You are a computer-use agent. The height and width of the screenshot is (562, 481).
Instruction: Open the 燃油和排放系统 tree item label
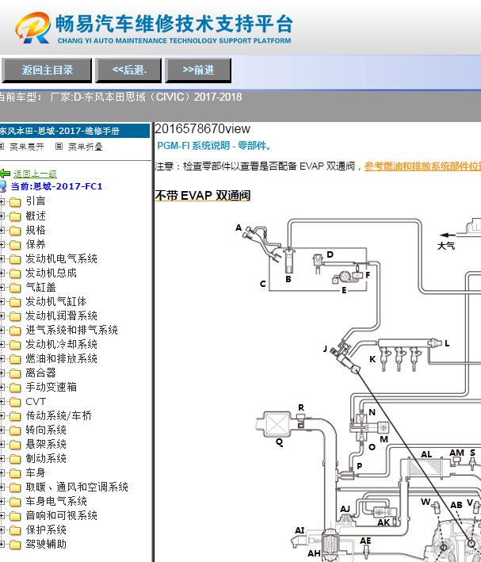point(61,359)
